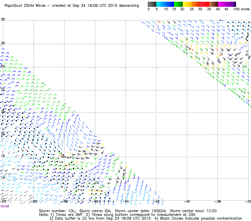Click the 'RapidScat 25KM Winds' title text
Screen dimensions: 251x221
coord(25,6)
